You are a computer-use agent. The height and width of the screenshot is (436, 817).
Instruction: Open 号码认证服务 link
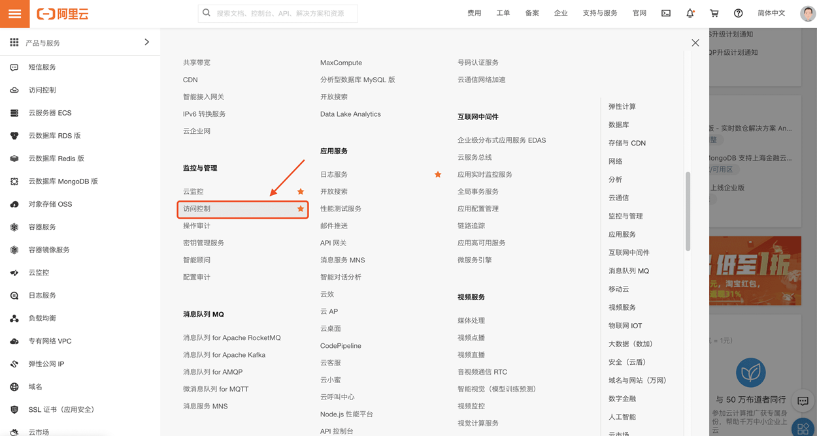(478, 63)
